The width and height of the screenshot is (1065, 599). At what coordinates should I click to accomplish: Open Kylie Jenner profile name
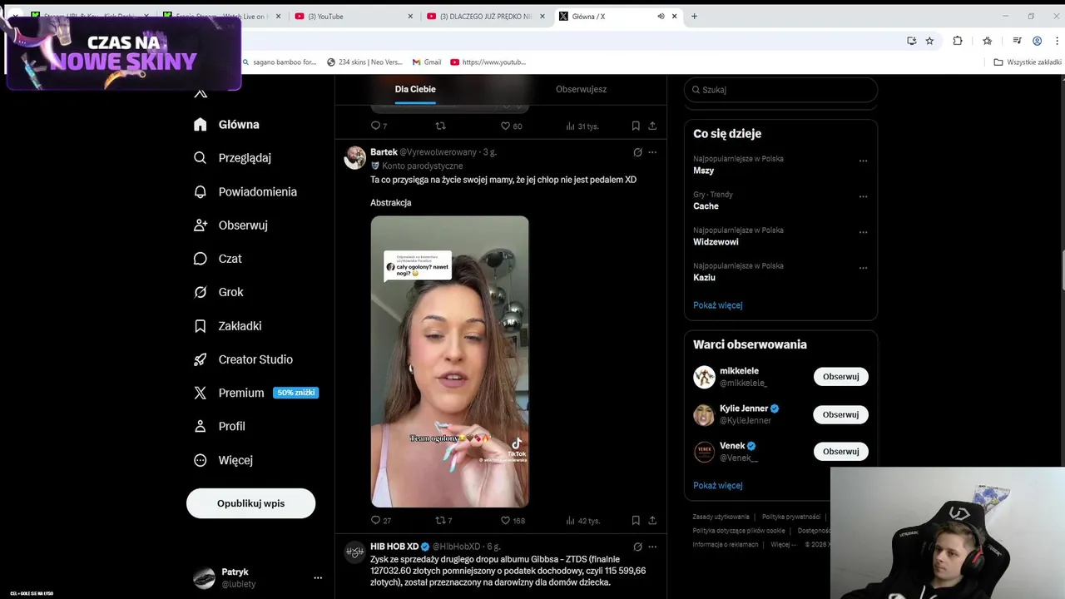coord(744,408)
